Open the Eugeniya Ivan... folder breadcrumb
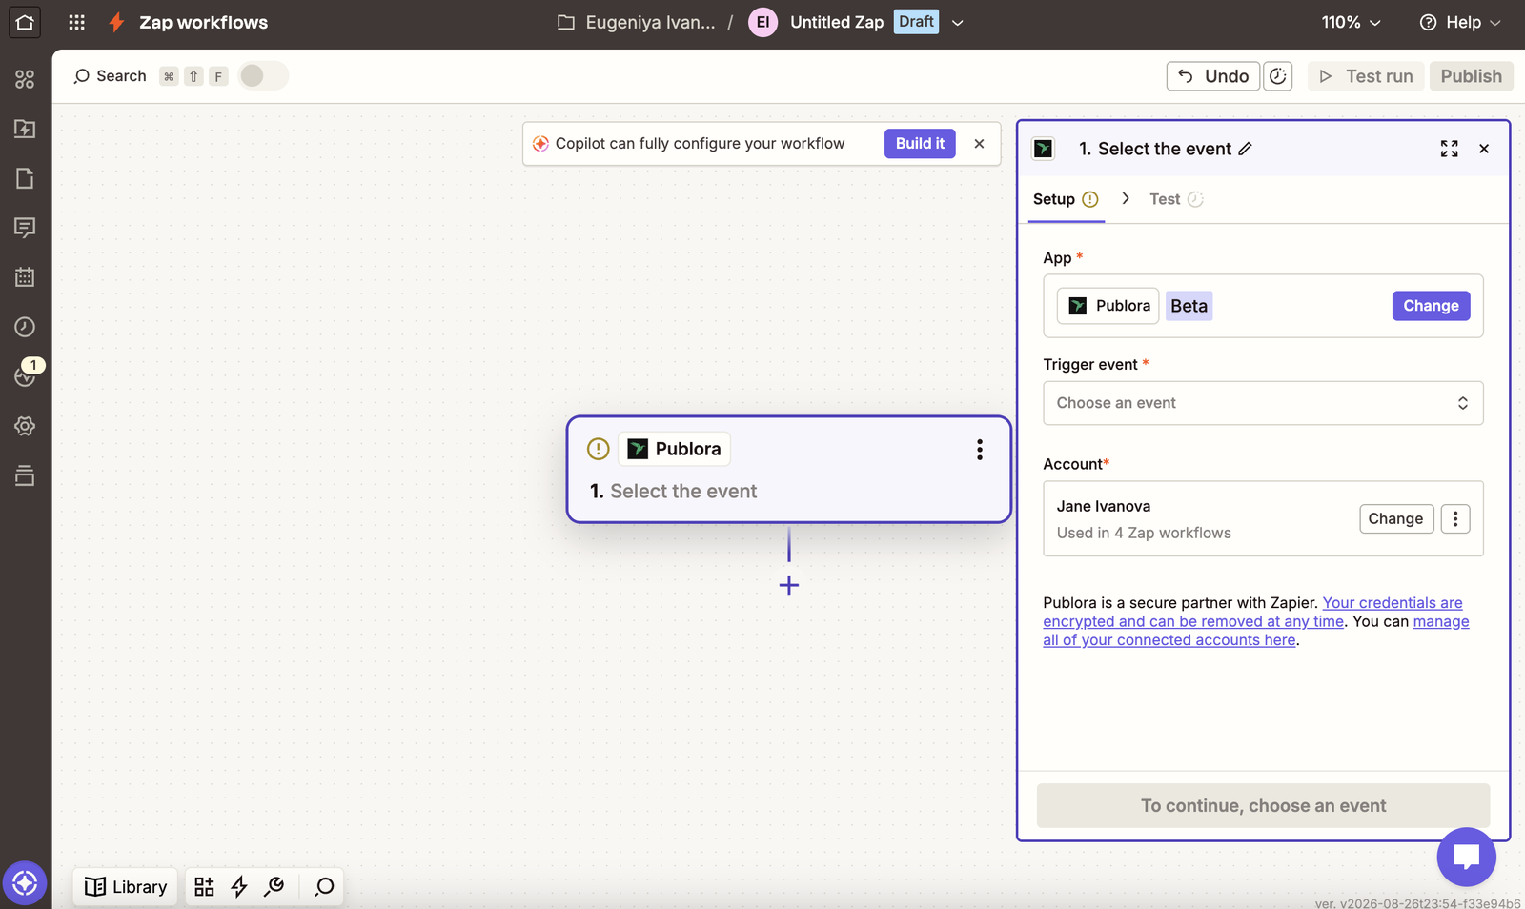 (636, 22)
